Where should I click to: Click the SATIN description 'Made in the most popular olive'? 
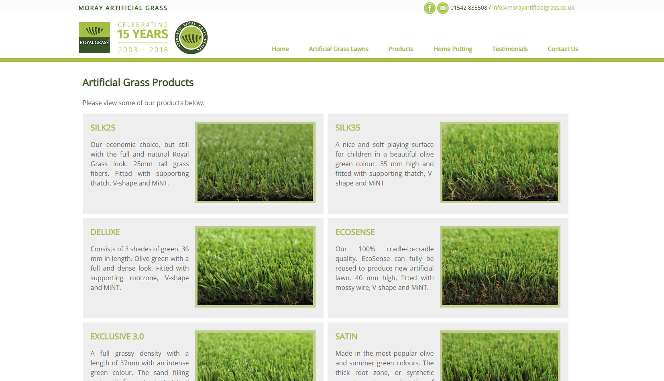(385, 365)
